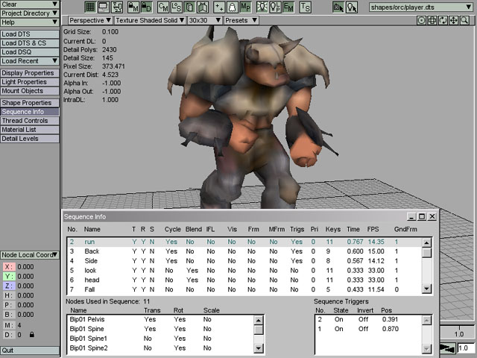Image resolution: width=477 pixels, height=358 pixels.
Task: Toggle the X axis button
Action: coord(8,266)
